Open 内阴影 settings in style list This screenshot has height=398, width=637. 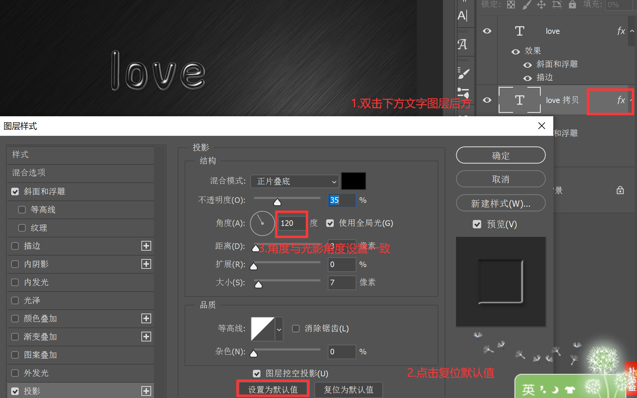[36, 264]
